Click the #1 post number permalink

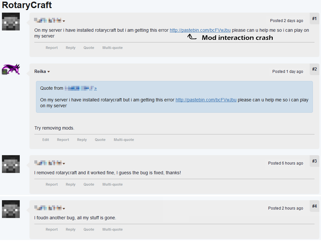pyautogui.click(x=315, y=19)
